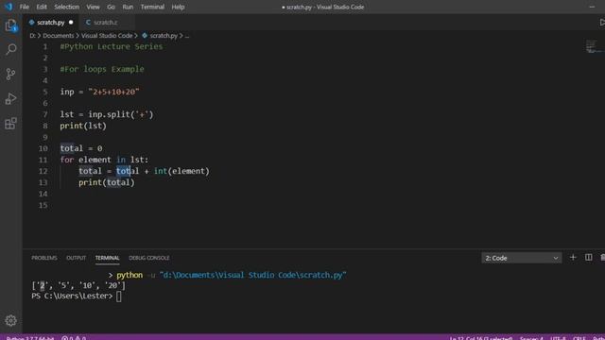Click the C file icon on scratch.c tab

[x=88, y=23]
